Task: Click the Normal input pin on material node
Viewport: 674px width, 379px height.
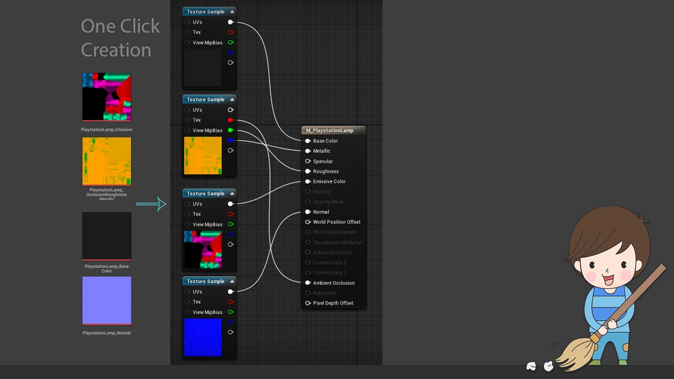Action: (x=308, y=212)
